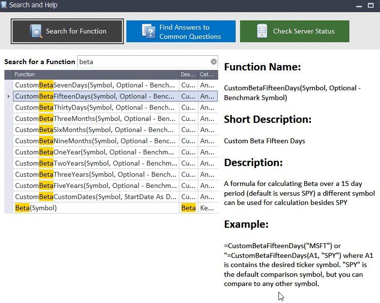Select the CustomBetaThirtyDays function row
The height and width of the screenshot is (303, 380).
96,107
